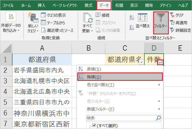Open the 校閲 tab

(119, 5)
